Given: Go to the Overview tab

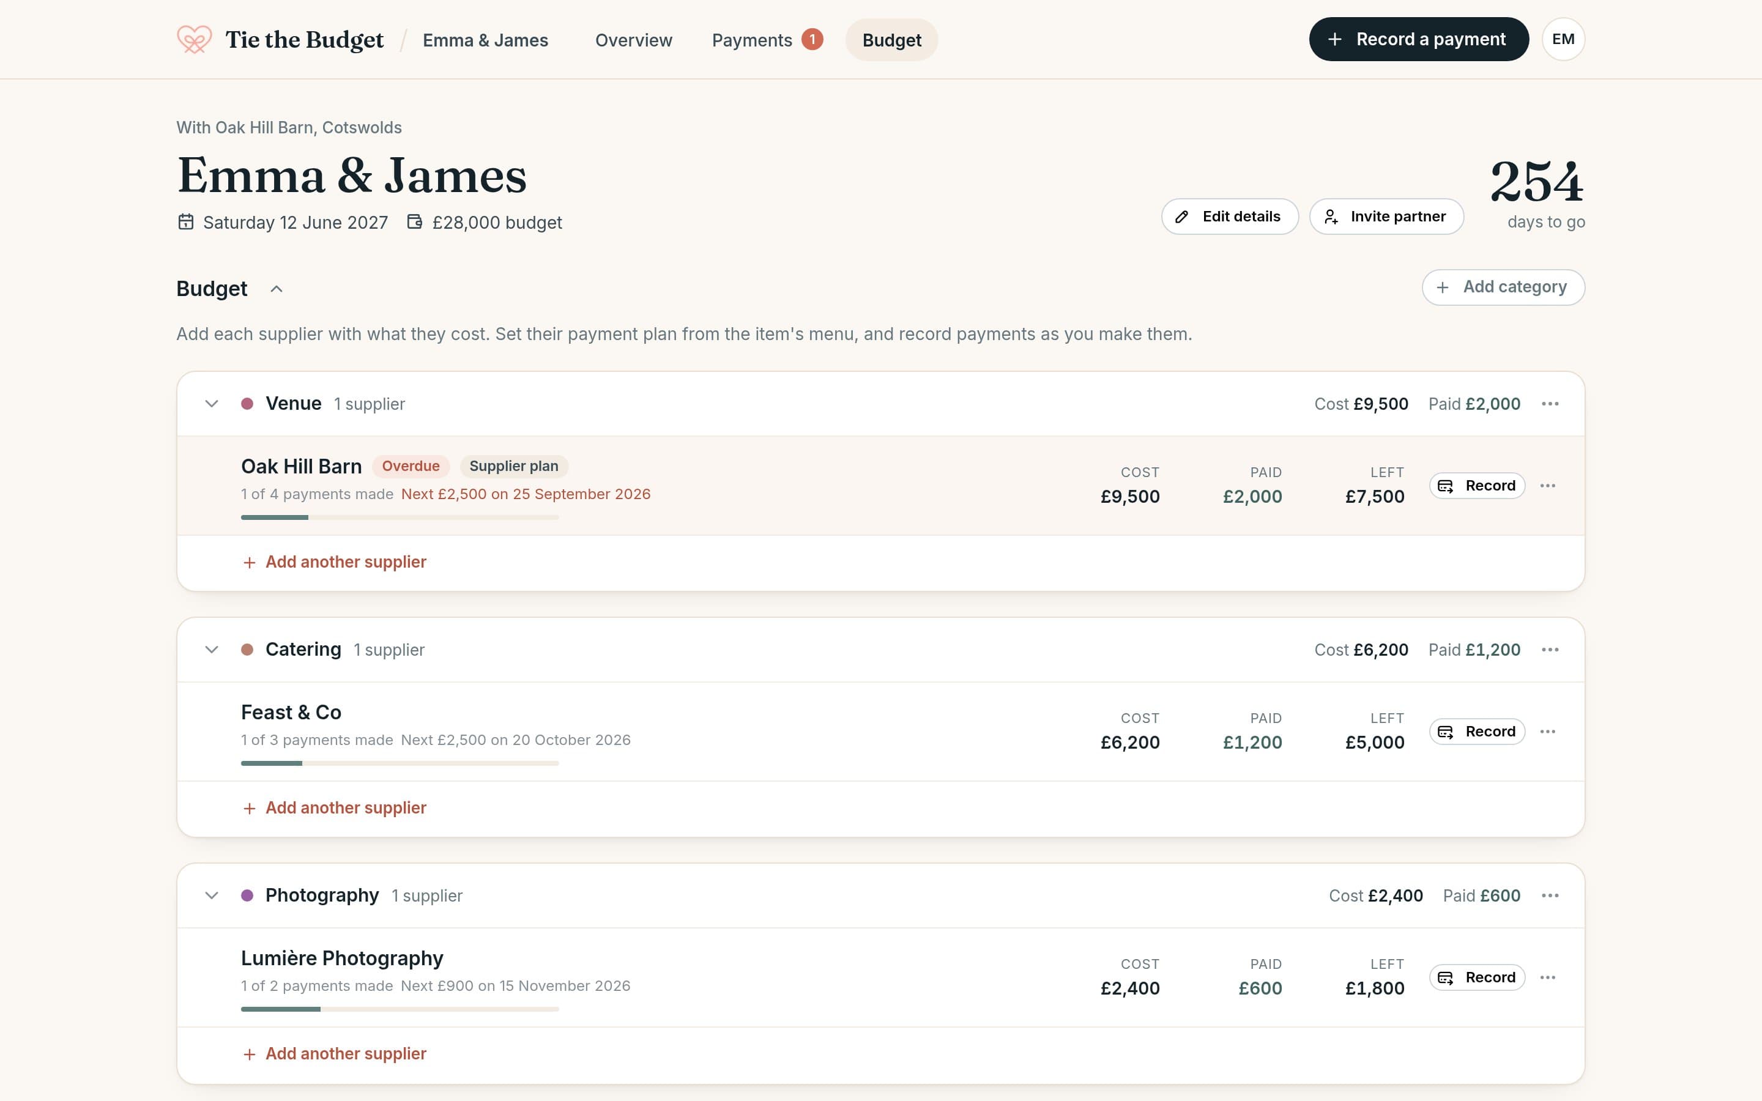Looking at the screenshot, I should pos(633,40).
